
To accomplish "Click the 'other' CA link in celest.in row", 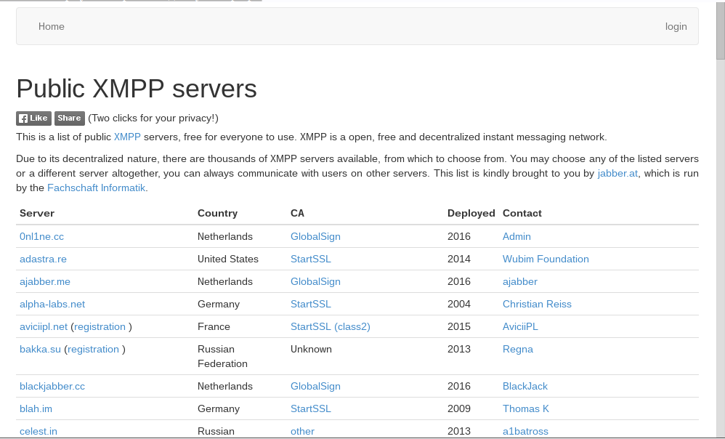I will 302,432.
